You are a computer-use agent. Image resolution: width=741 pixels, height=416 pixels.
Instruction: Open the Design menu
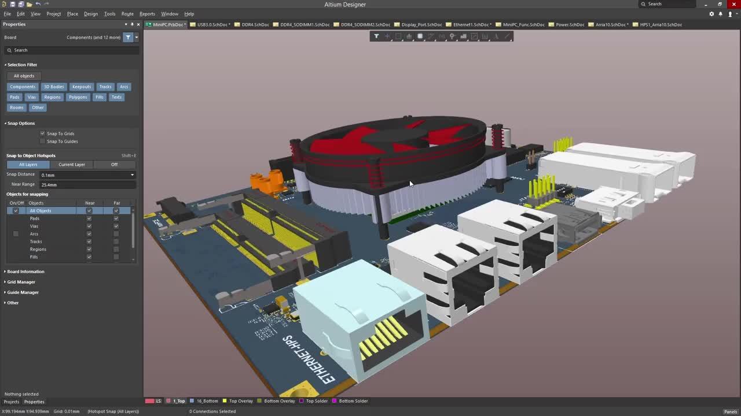click(91, 14)
